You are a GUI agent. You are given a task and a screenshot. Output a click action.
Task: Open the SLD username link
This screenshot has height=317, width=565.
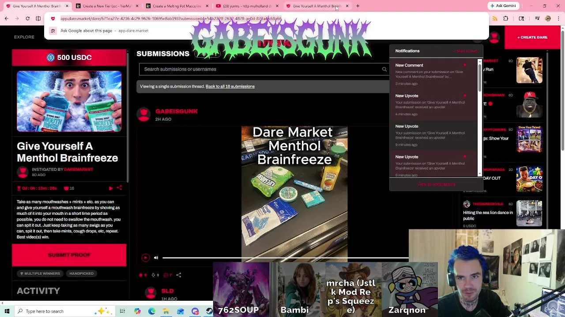click(x=167, y=291)
